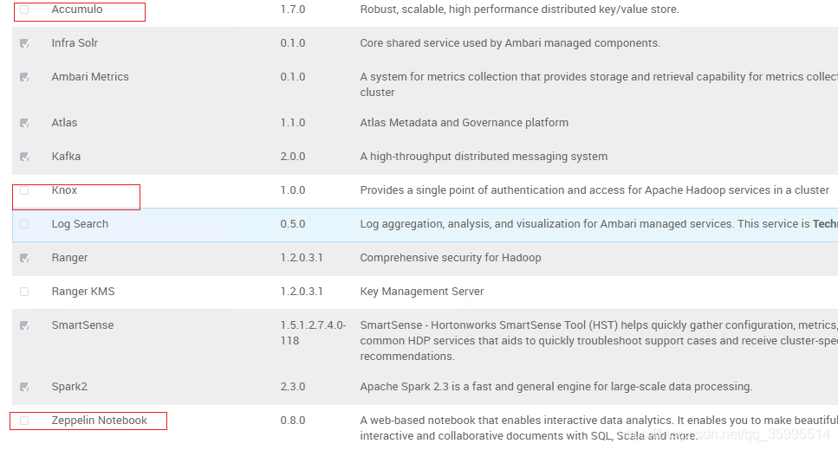838x450 pixels.
Task: Enable the Knox service checkbox
Action: tap(24, 190)
